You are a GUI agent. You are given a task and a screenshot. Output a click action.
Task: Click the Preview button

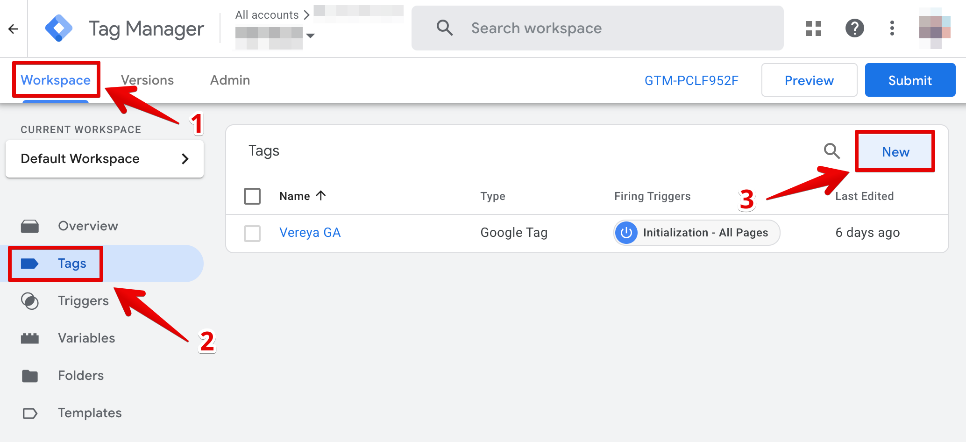click(x=809, y=80)
